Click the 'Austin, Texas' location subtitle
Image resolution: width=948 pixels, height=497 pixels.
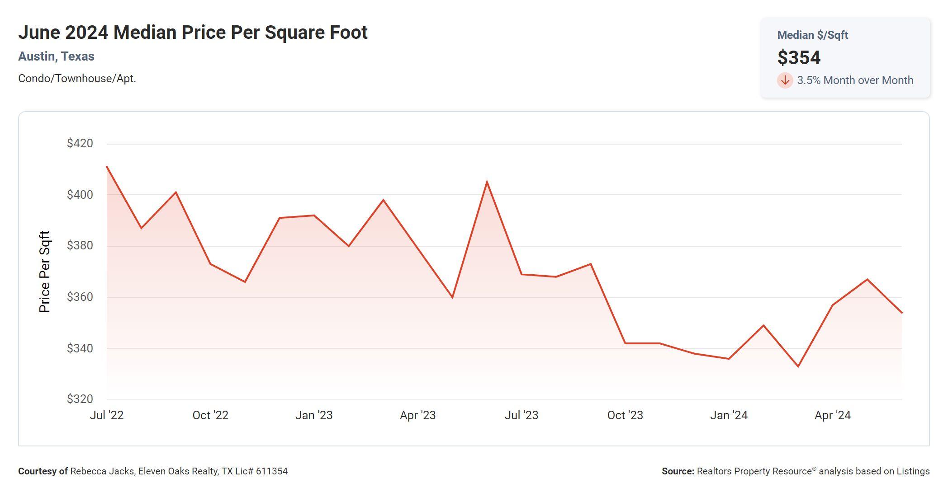pyautogui.click(x=56, y=56)
